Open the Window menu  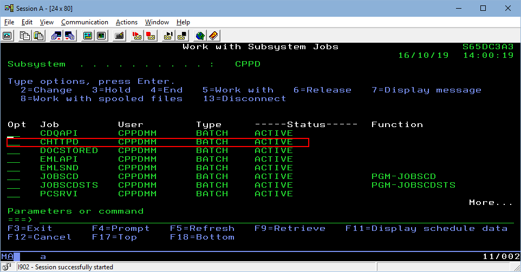click(157, 22)
